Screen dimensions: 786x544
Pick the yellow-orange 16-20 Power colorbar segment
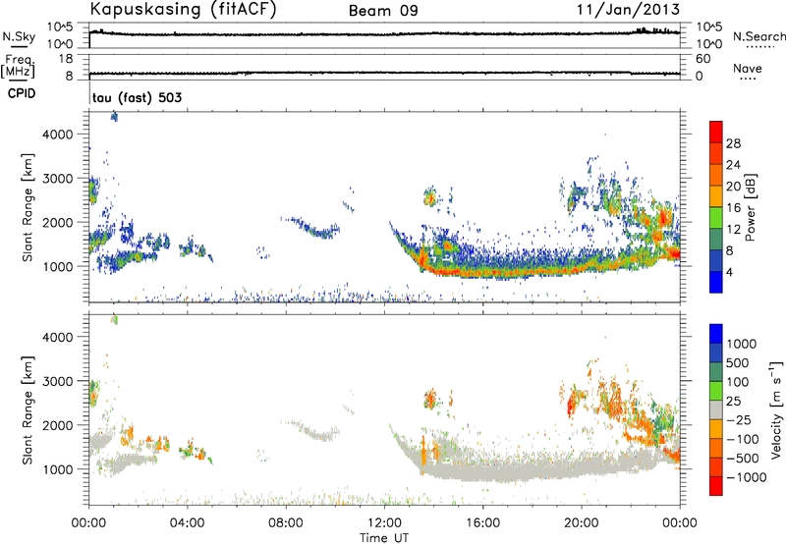[716, 196]
